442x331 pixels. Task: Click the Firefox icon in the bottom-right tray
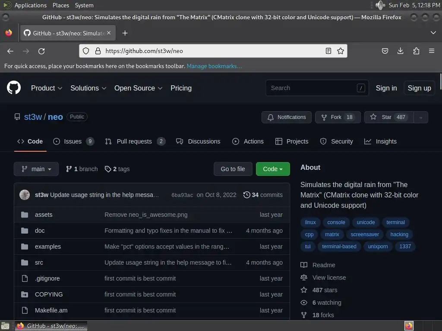[x=409, y=326]
